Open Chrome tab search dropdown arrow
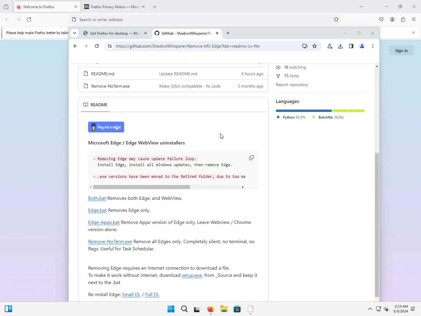Screen dimensions: 421x316 (x=75, y=33)
